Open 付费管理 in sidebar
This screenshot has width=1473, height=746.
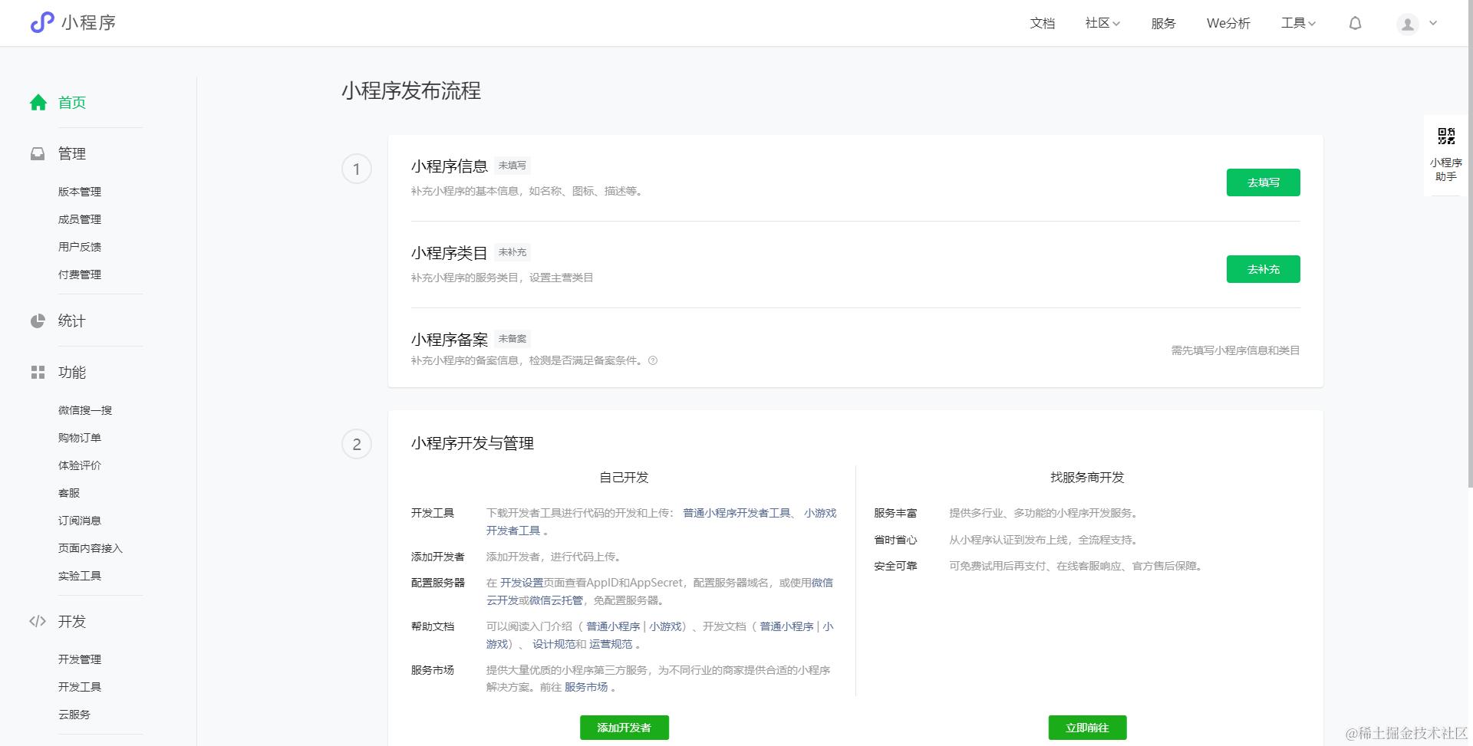[x=80, y=274]
